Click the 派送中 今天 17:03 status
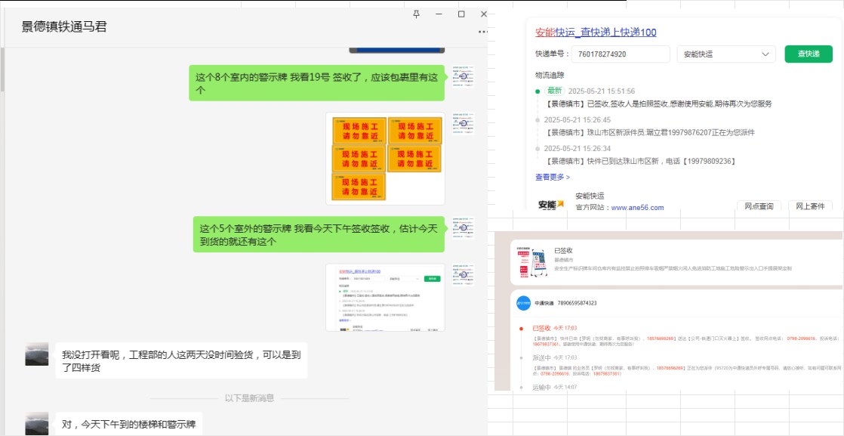Screen dimensions: 844x436 [x=554, y=357]
